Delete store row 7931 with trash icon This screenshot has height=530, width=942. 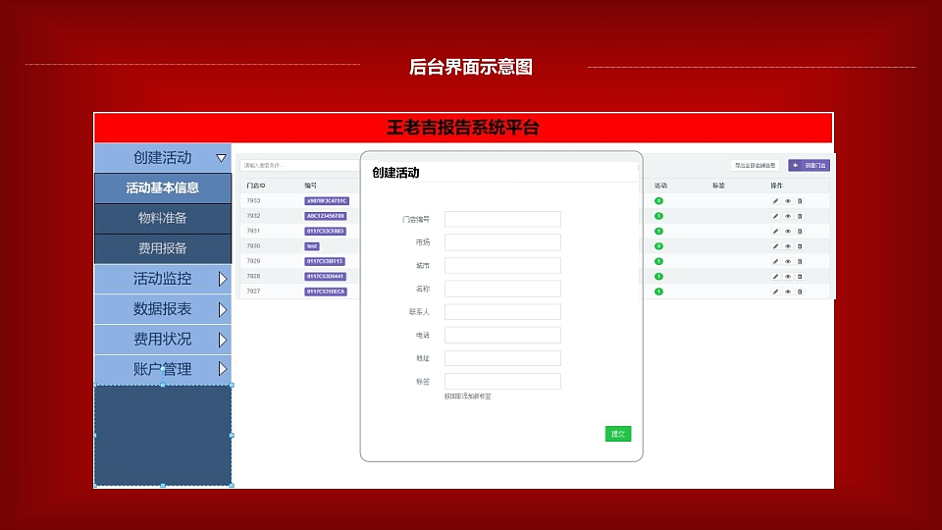click(800, 232)
